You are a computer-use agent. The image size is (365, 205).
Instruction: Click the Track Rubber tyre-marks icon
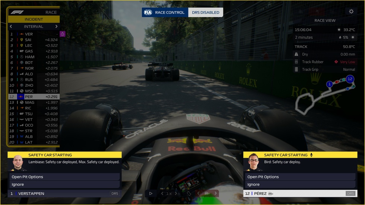point(296,62)
